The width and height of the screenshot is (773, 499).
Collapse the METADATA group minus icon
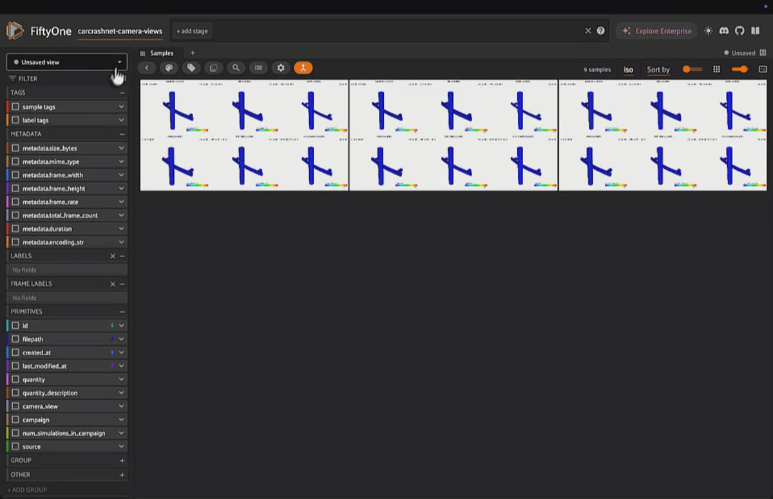122,134
